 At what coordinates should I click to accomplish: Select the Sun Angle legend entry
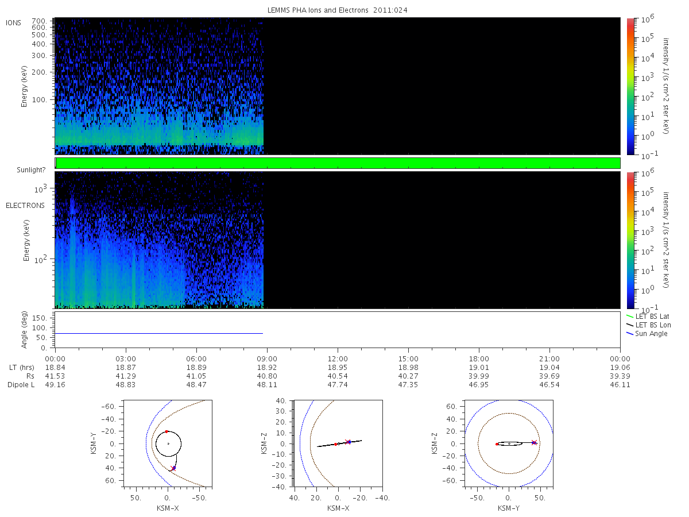647,334
